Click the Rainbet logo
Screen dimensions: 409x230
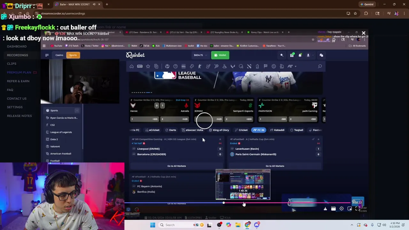click(135, 55)
